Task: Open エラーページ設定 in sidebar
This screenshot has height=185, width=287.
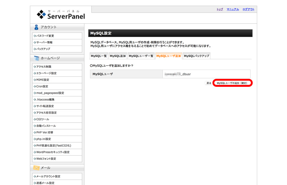Action: tap(57, 73)
